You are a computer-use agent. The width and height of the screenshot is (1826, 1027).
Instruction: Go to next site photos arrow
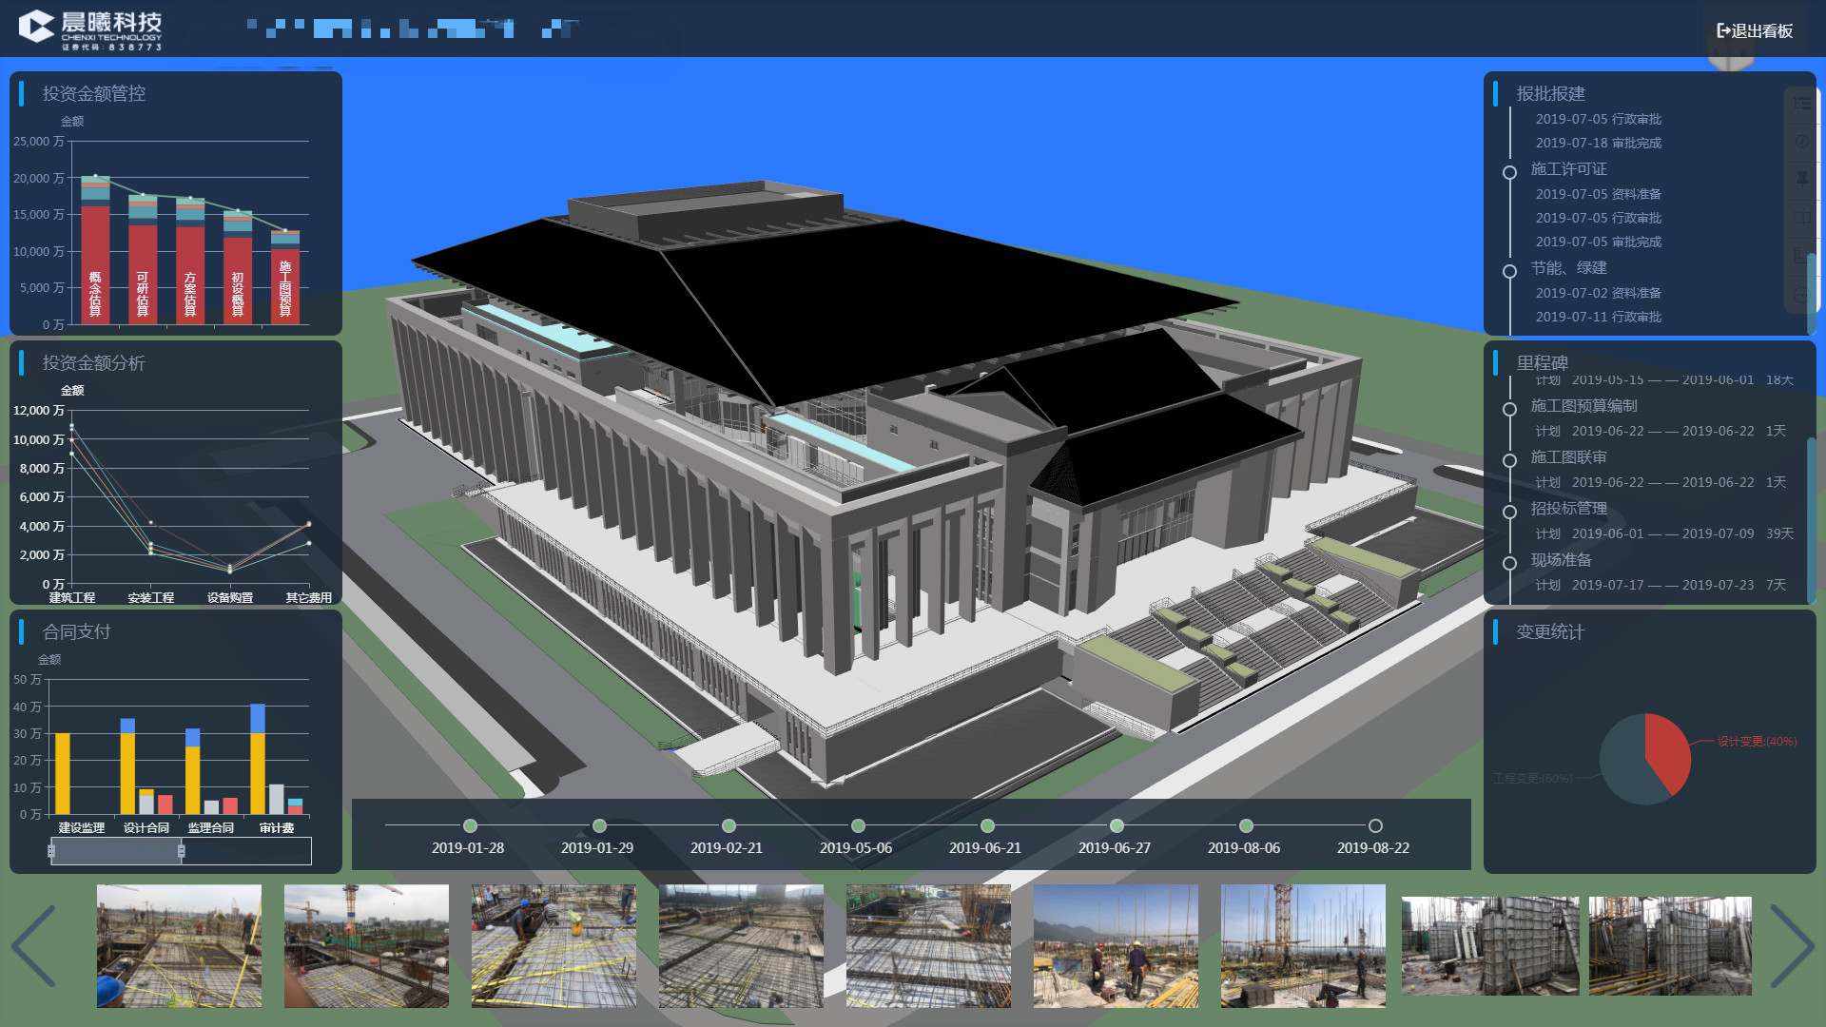click(x=1792, y=946)
